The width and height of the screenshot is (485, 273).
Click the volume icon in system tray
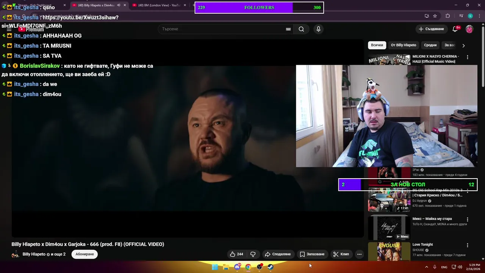pyautogui.click(x=460, y=267)
